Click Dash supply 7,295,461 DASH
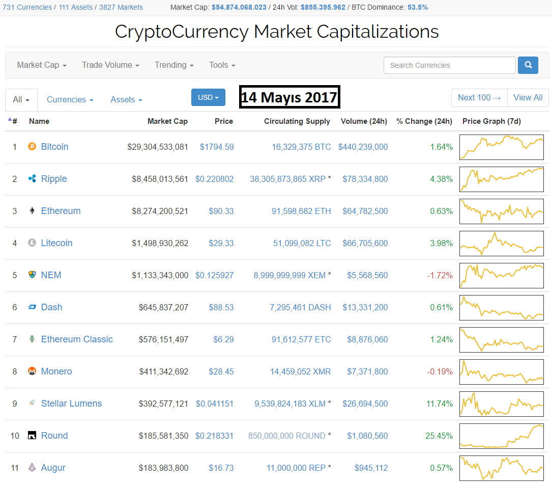The width and height of the screenshot is (552, 482). coord(300,307)
